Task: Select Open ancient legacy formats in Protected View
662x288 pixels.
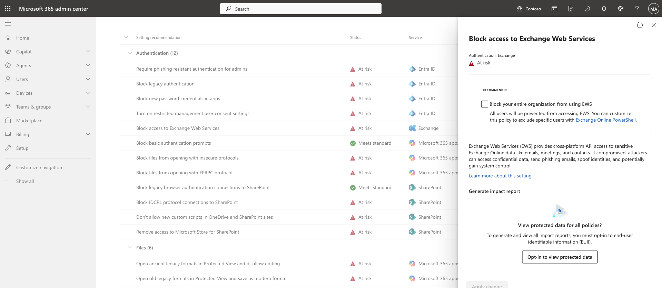Action: [x=208, y=264]
